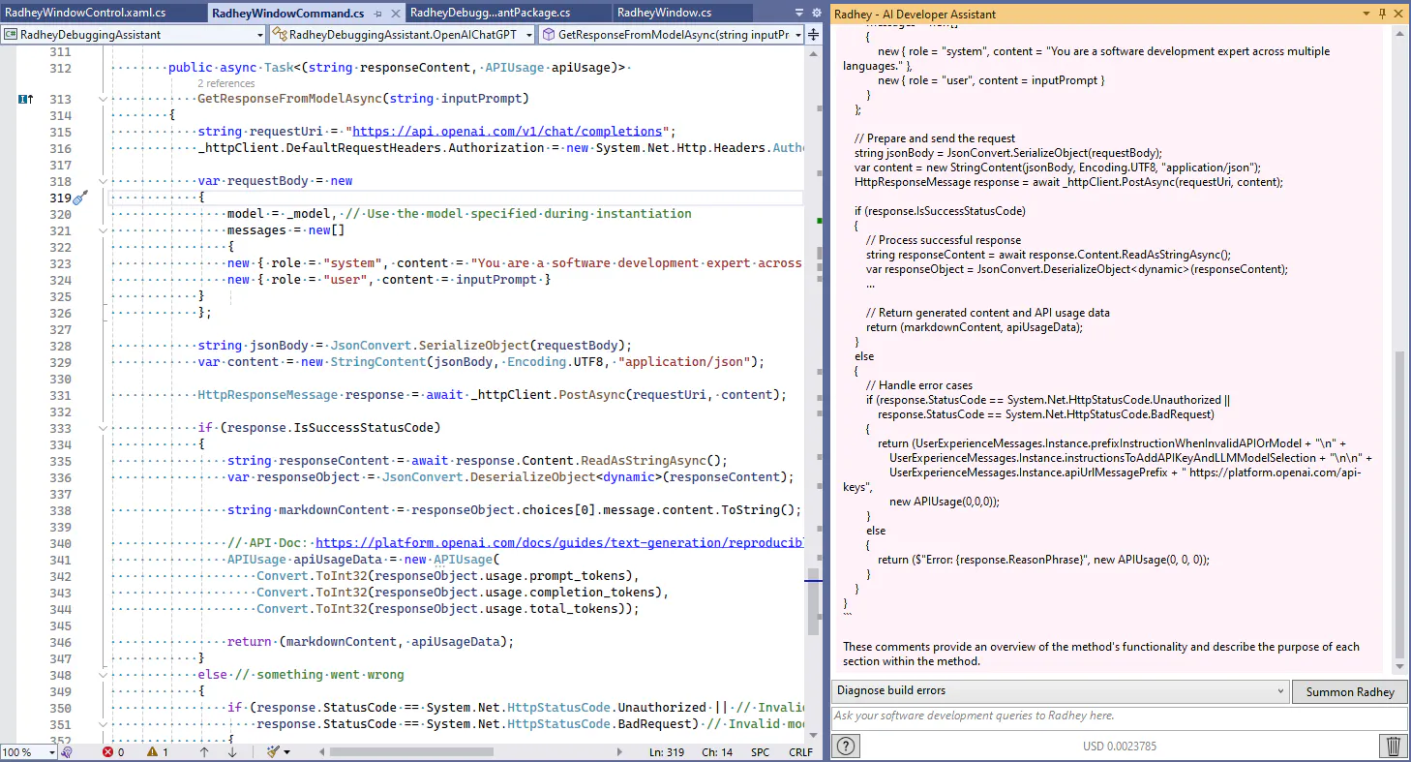Viewport: 1411px width, 762px height.
Task: Open the 'Diagnose build errors' combo box
Action: (1060, 691)
